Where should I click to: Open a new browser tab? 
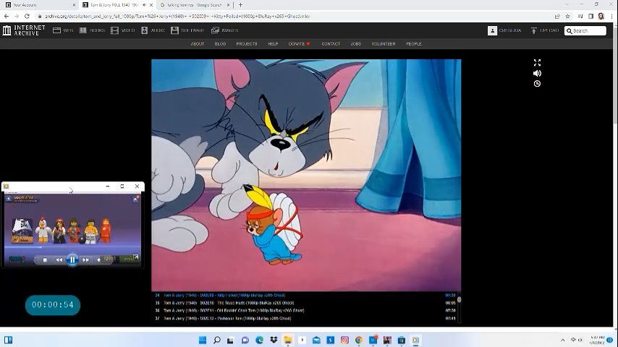tap(240, 5)
